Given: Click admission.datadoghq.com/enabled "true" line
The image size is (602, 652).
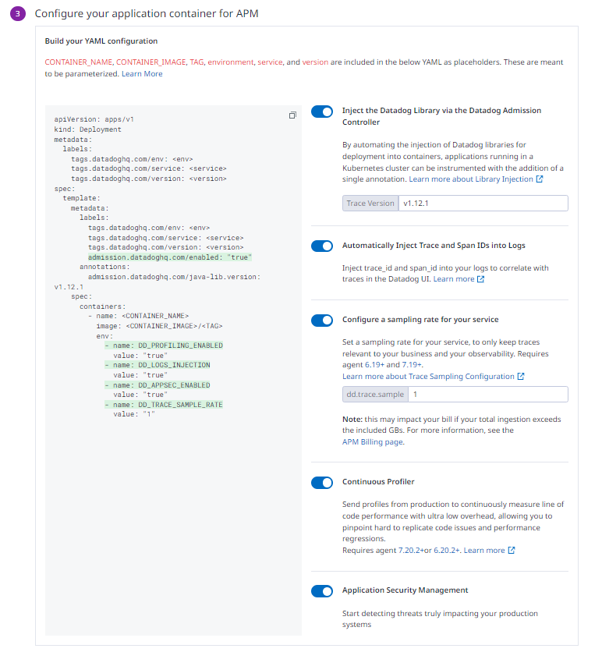Looking at the screenshot, I should tap(170, 257).
